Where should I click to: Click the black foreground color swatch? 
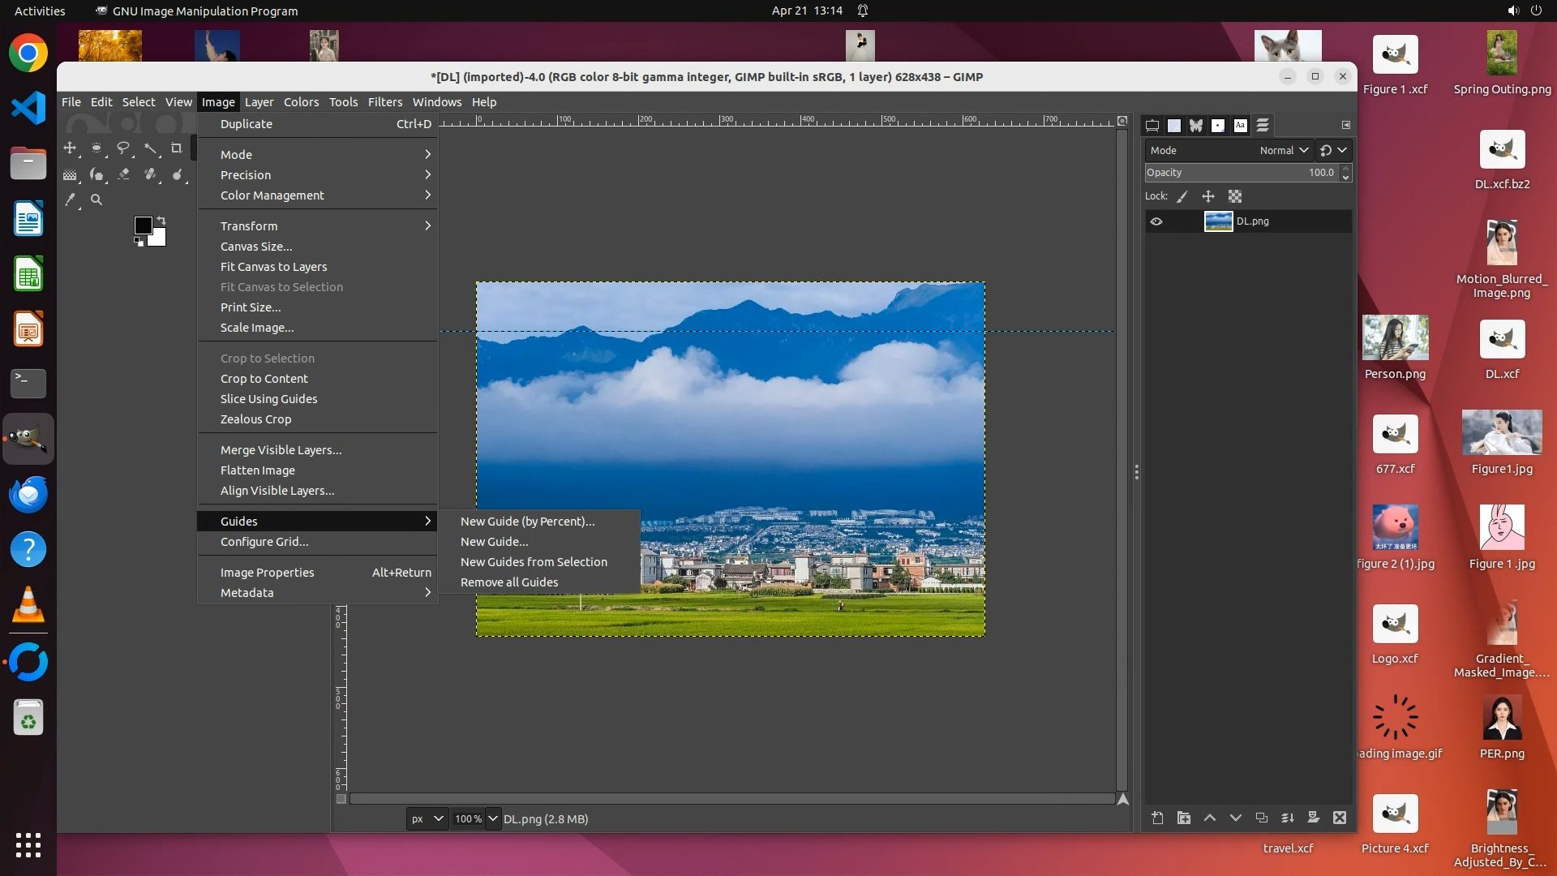coord(143,225)
